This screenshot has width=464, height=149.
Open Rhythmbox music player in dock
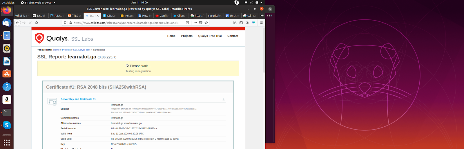pos(7,48)
